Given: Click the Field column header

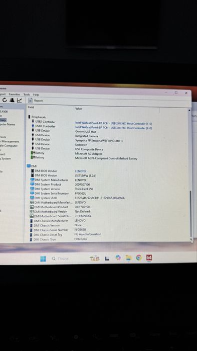Looking at the screenshot, I should point(31,107).
